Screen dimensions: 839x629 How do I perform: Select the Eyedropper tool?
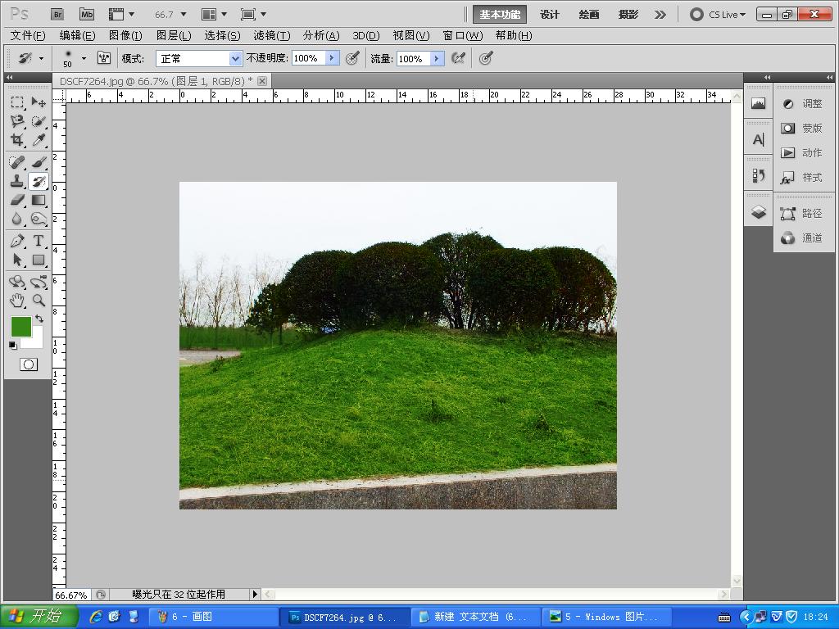39,140
